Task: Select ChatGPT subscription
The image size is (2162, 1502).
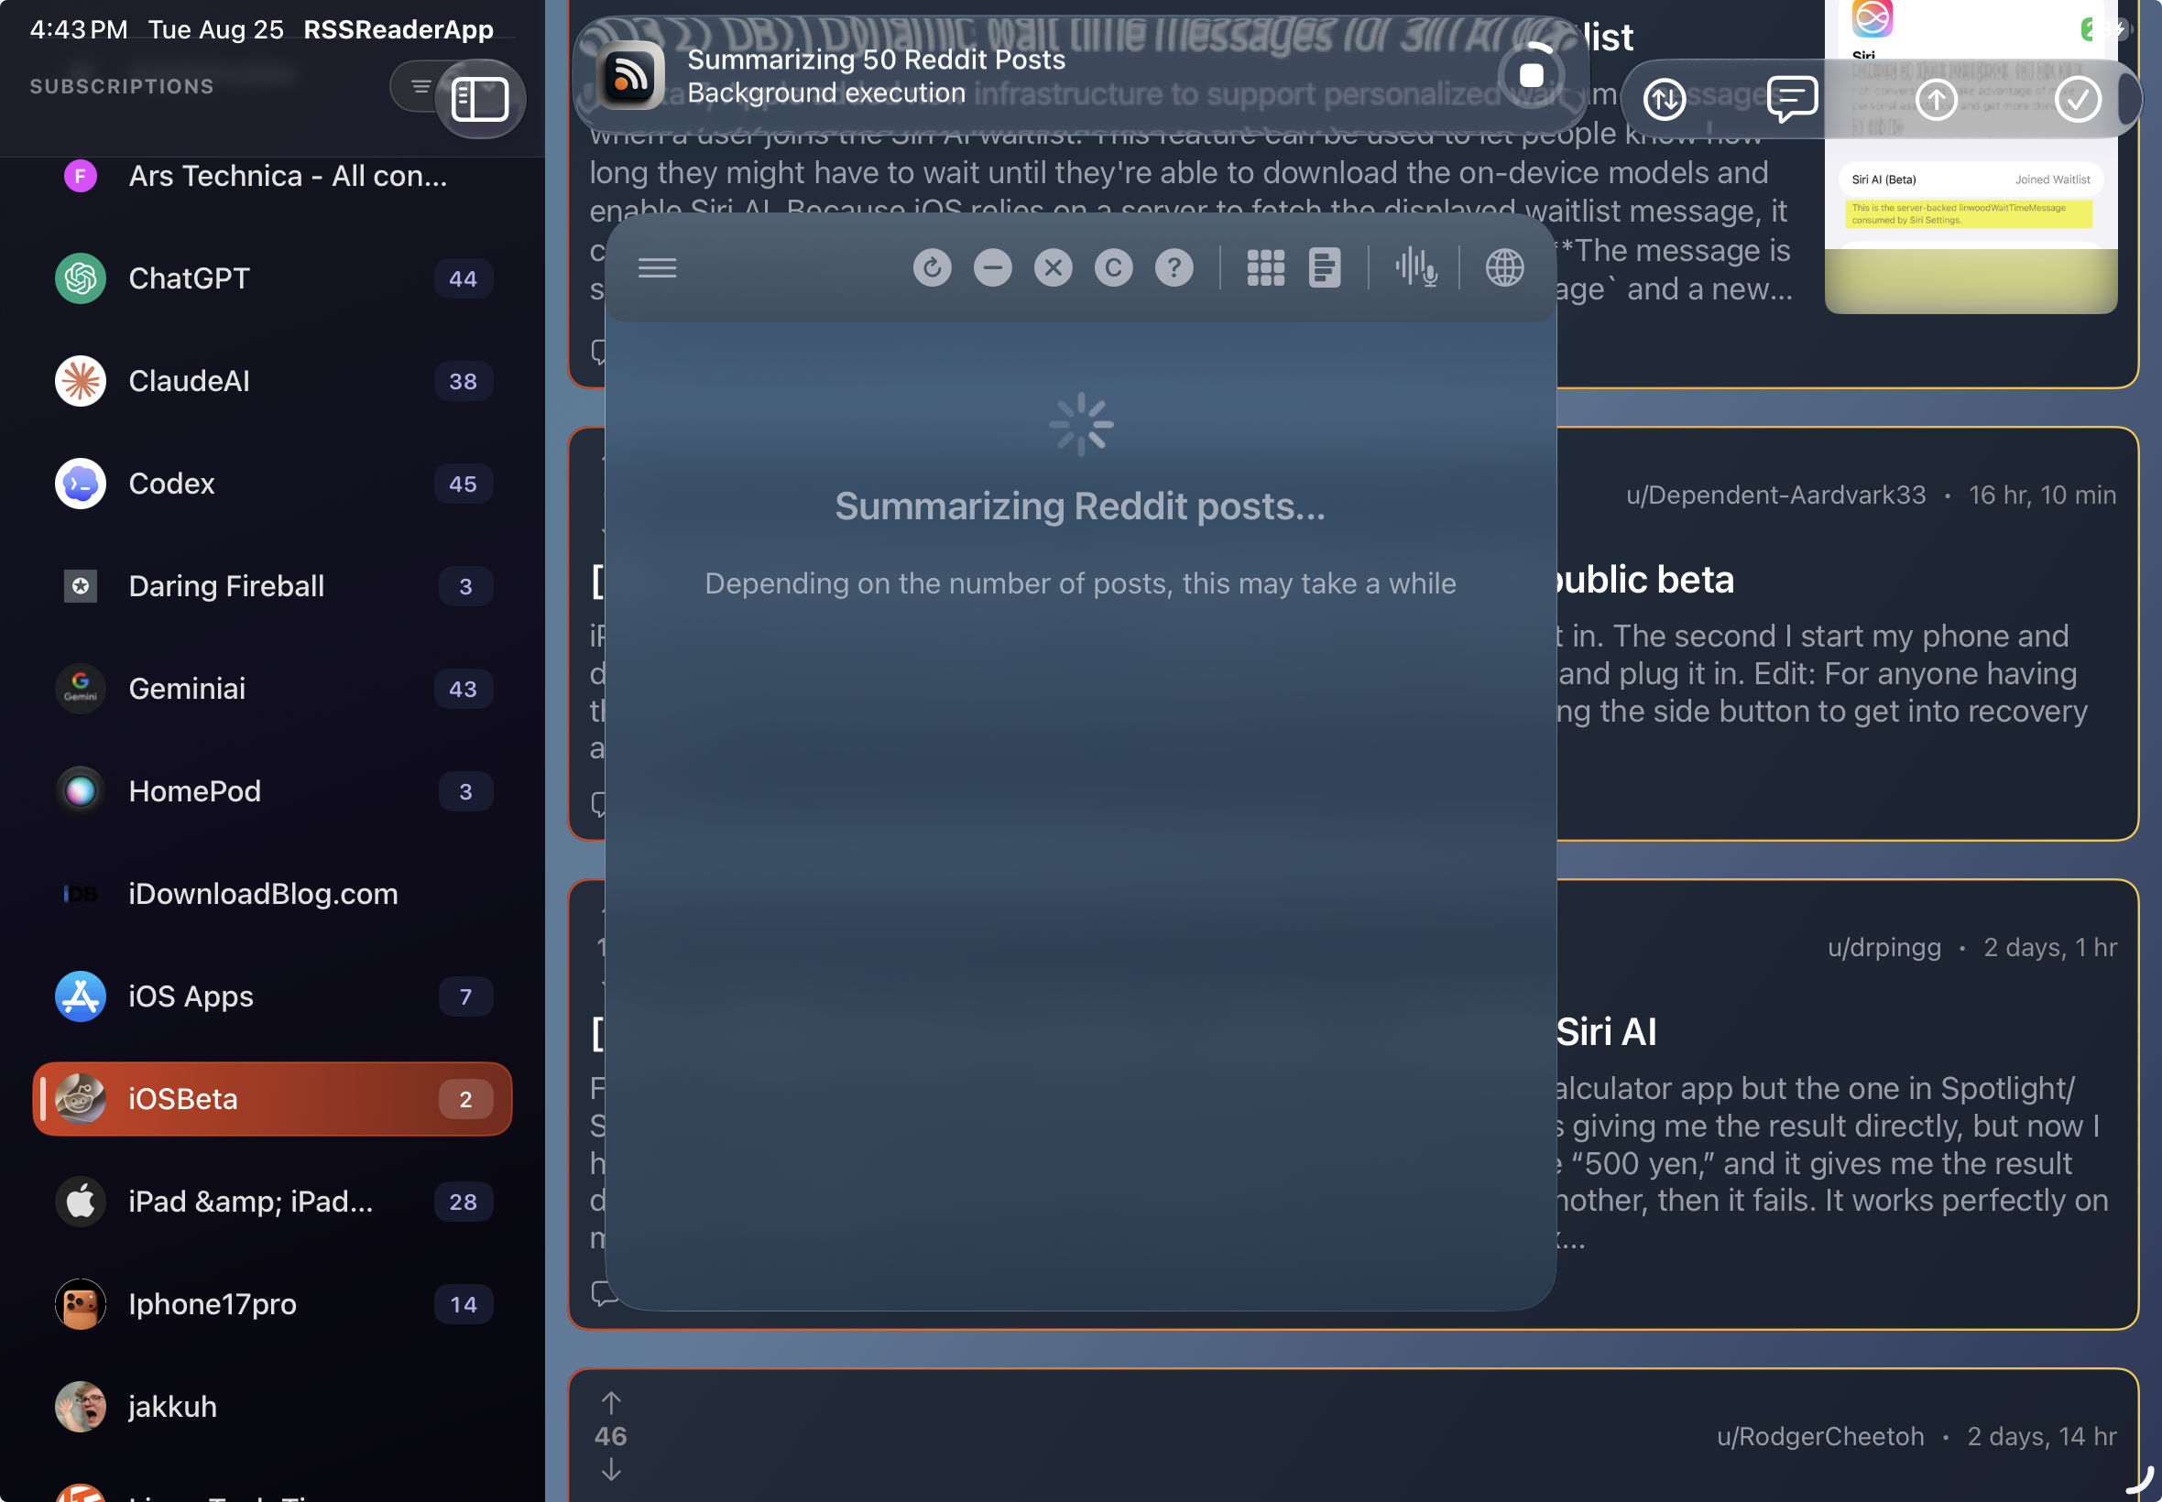Action: tap(273, 278)
